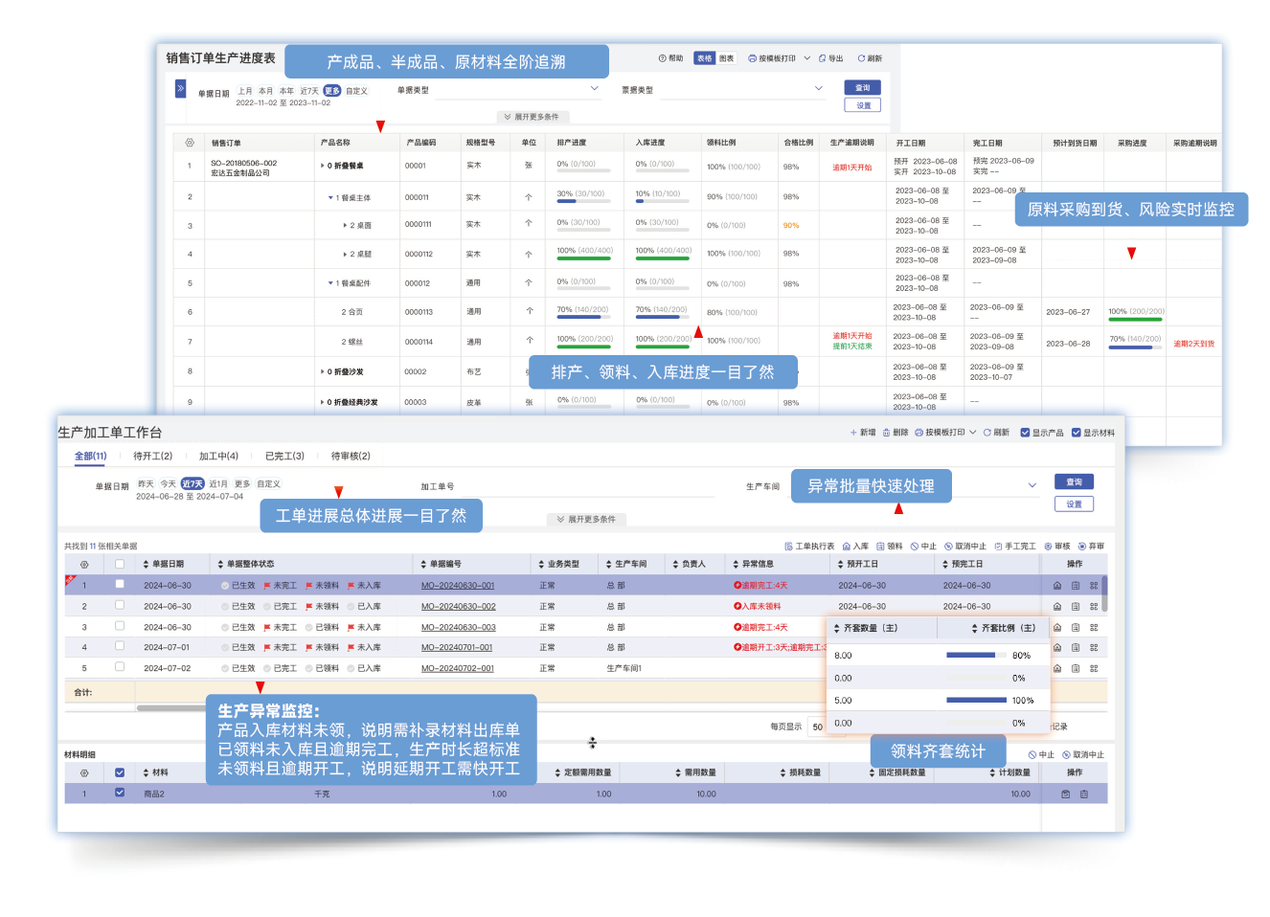Switch to the 已完工(3) tab
The height and width of the screenshot is (917, 1270).
[x=284, y=456]
